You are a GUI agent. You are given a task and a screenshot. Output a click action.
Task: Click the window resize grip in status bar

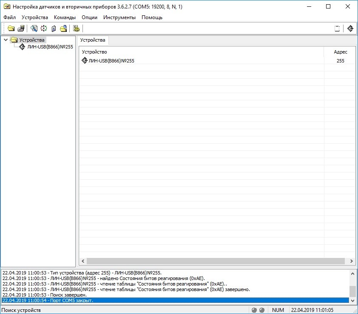point(355,311)
